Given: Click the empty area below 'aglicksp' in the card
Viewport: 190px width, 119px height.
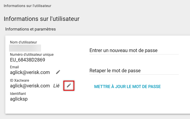Looking at the screenshot, I should [x=40, y=108].
